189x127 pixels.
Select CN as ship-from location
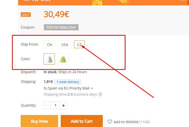[x=49, y=44]
